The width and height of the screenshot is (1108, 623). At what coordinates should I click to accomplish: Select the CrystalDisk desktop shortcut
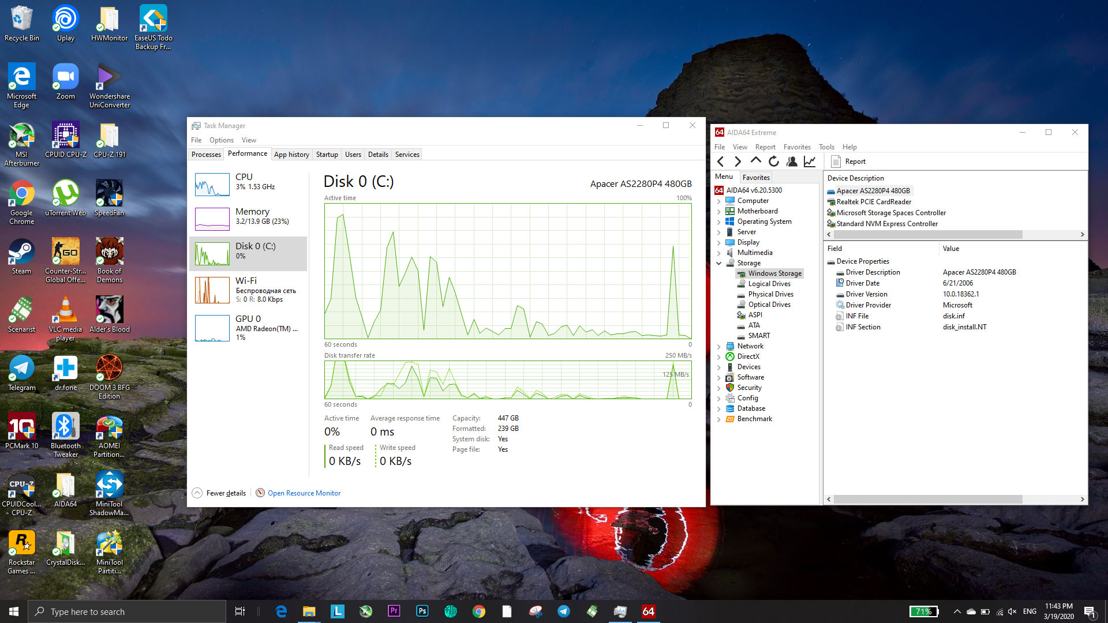point(66,548)
